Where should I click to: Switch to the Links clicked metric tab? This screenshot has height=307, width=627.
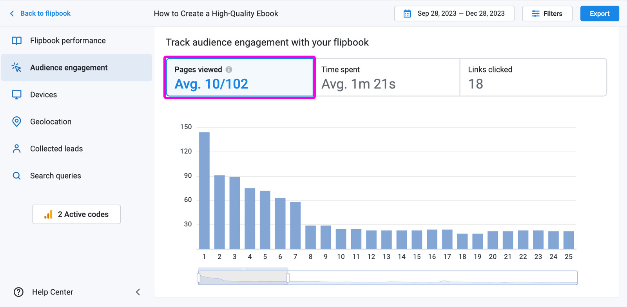[x=533, y=77]
